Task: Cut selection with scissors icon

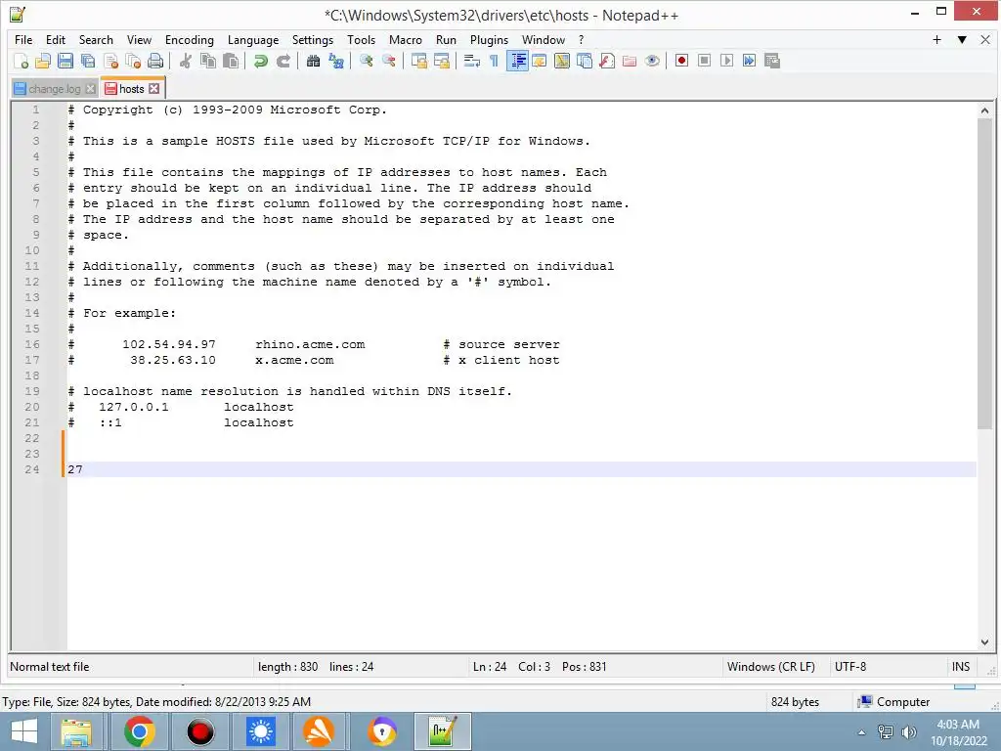Action: [x=185, y=61]
